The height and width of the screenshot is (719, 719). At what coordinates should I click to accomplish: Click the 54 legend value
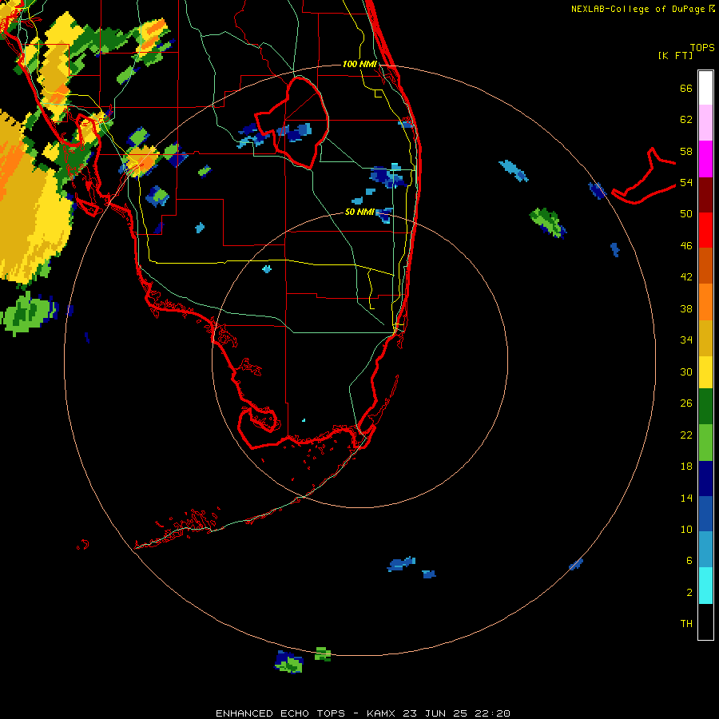click(x=686, y=182)
